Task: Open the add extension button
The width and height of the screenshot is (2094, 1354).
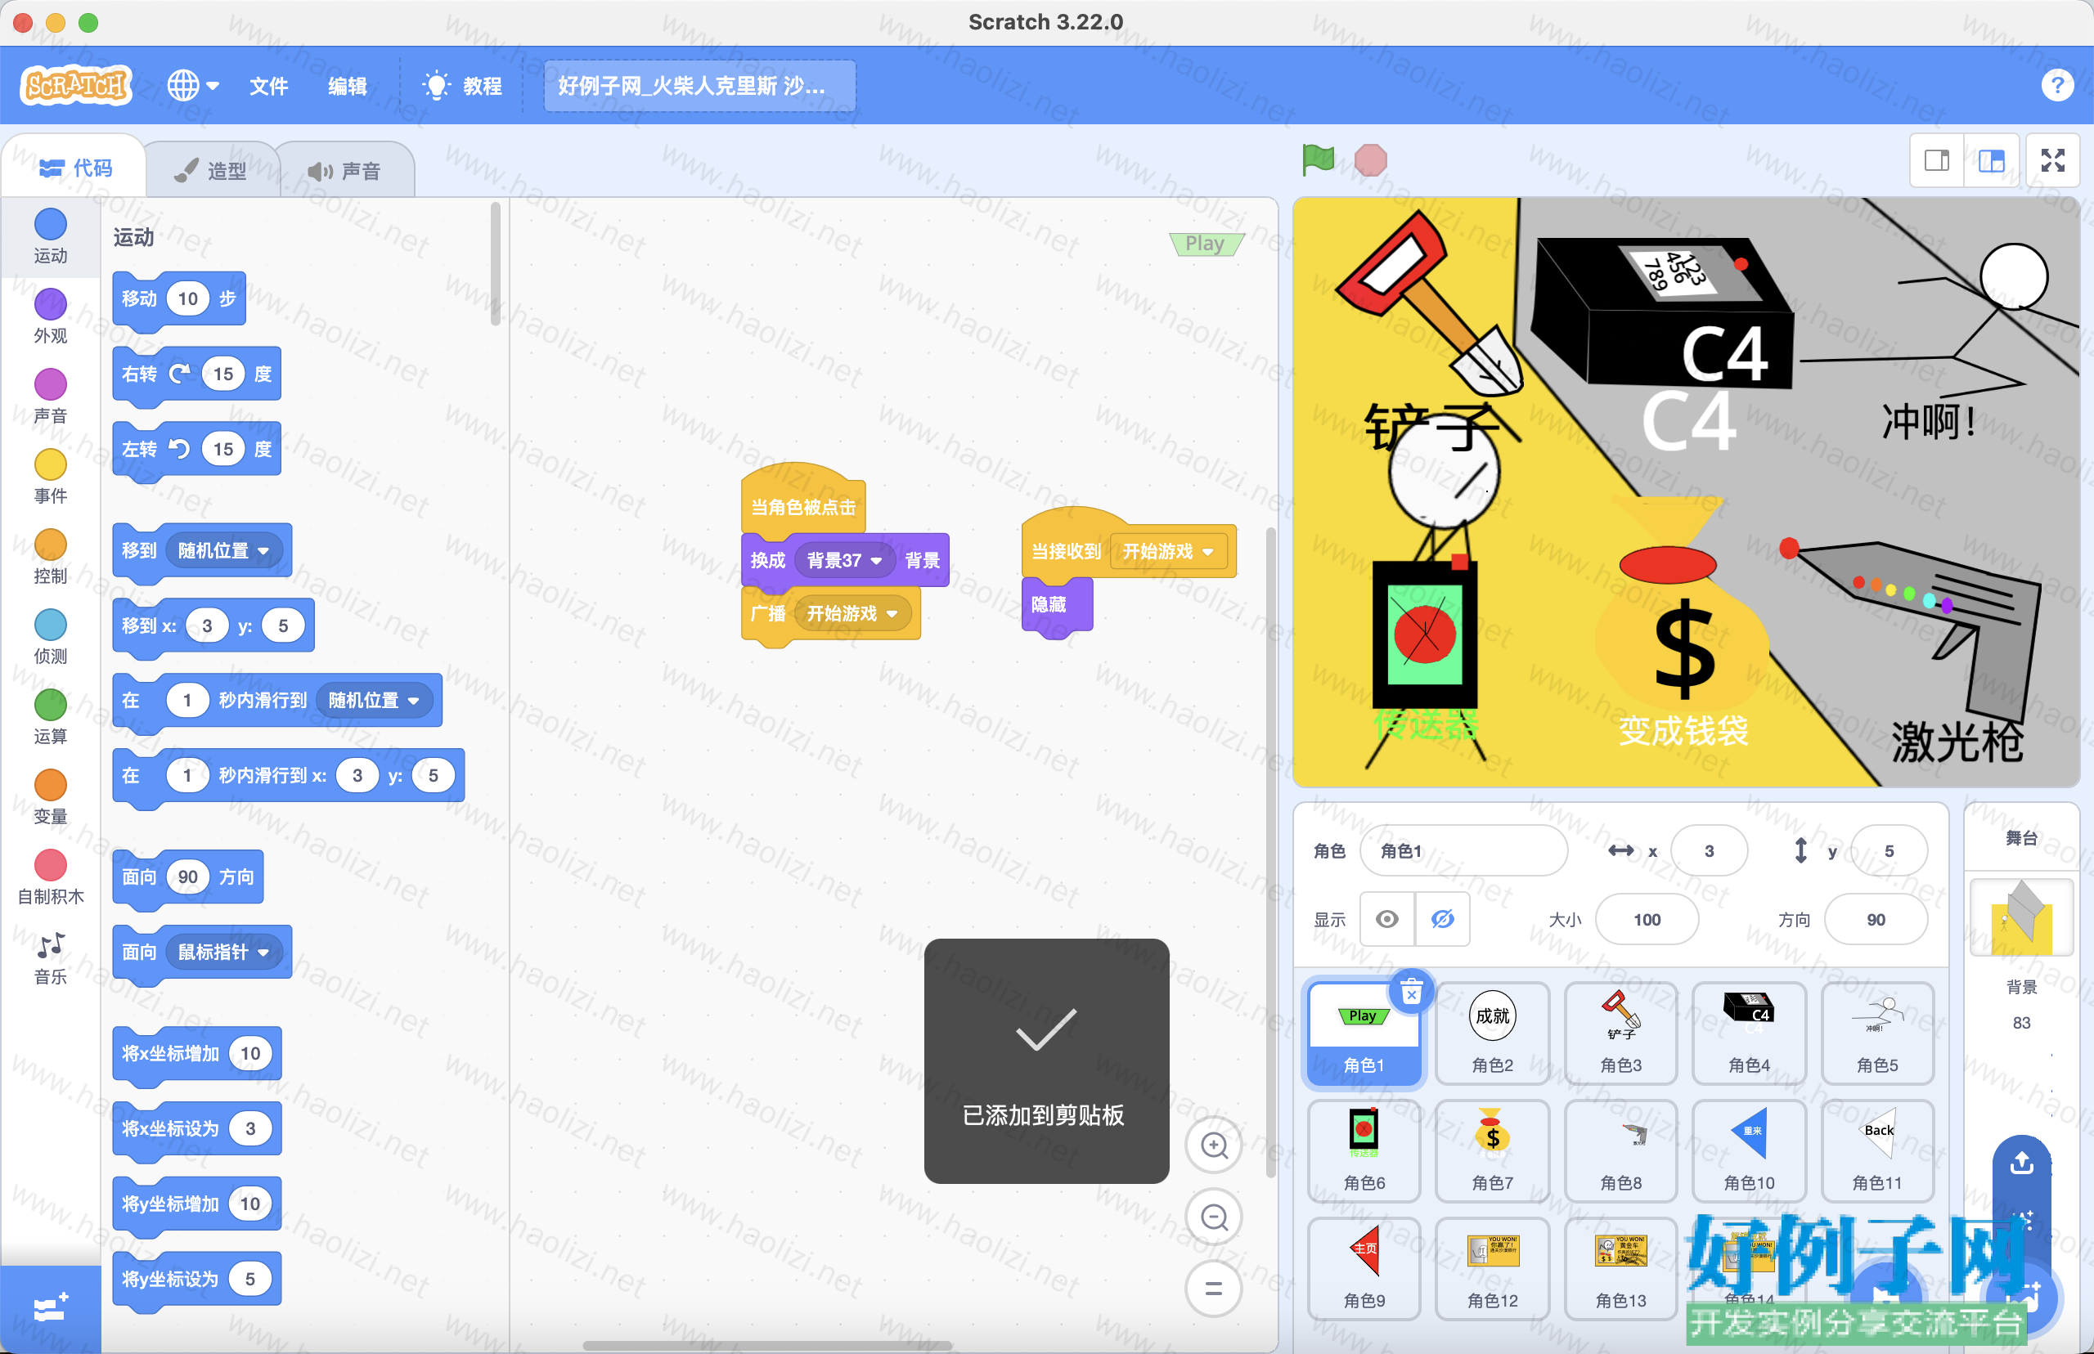Action: pos(50,1308)
